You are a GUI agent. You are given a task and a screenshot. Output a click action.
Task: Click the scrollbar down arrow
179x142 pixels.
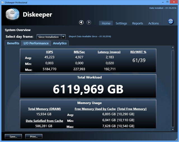[173, 129]
